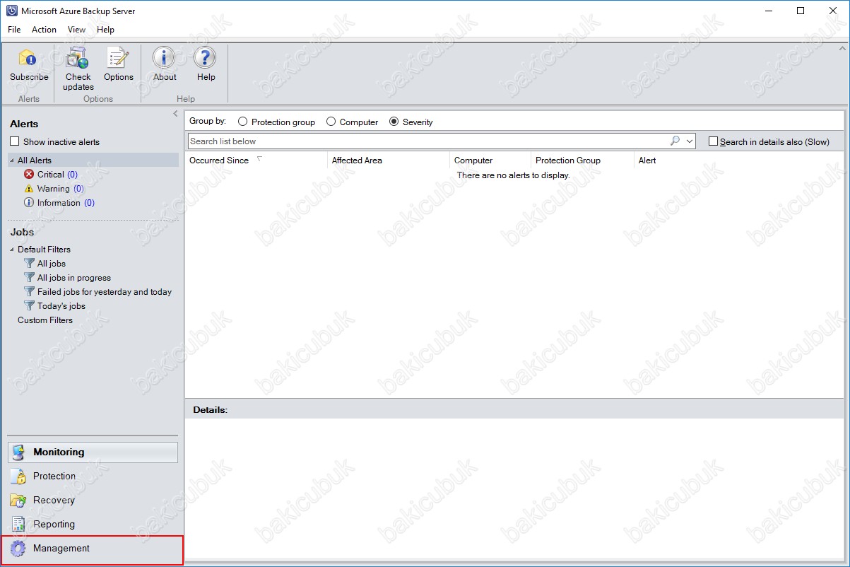Screen dimensions: 850x567
Task: Group alerts by Computer
Action: 331,122
